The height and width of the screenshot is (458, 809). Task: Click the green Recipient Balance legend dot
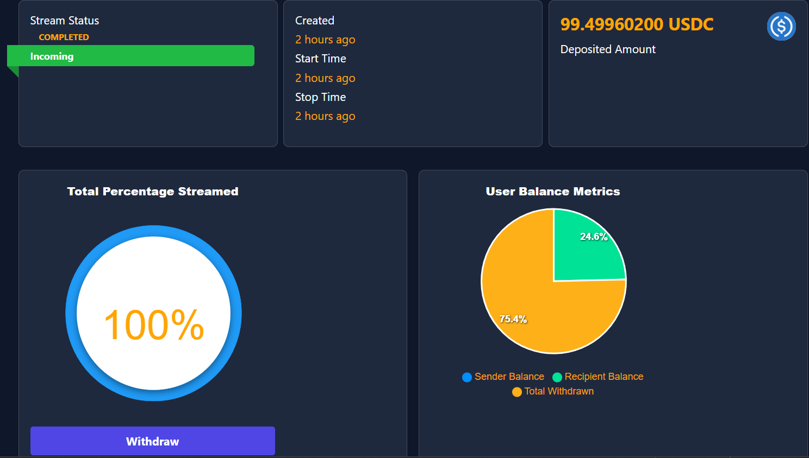(x=557, y=377)
